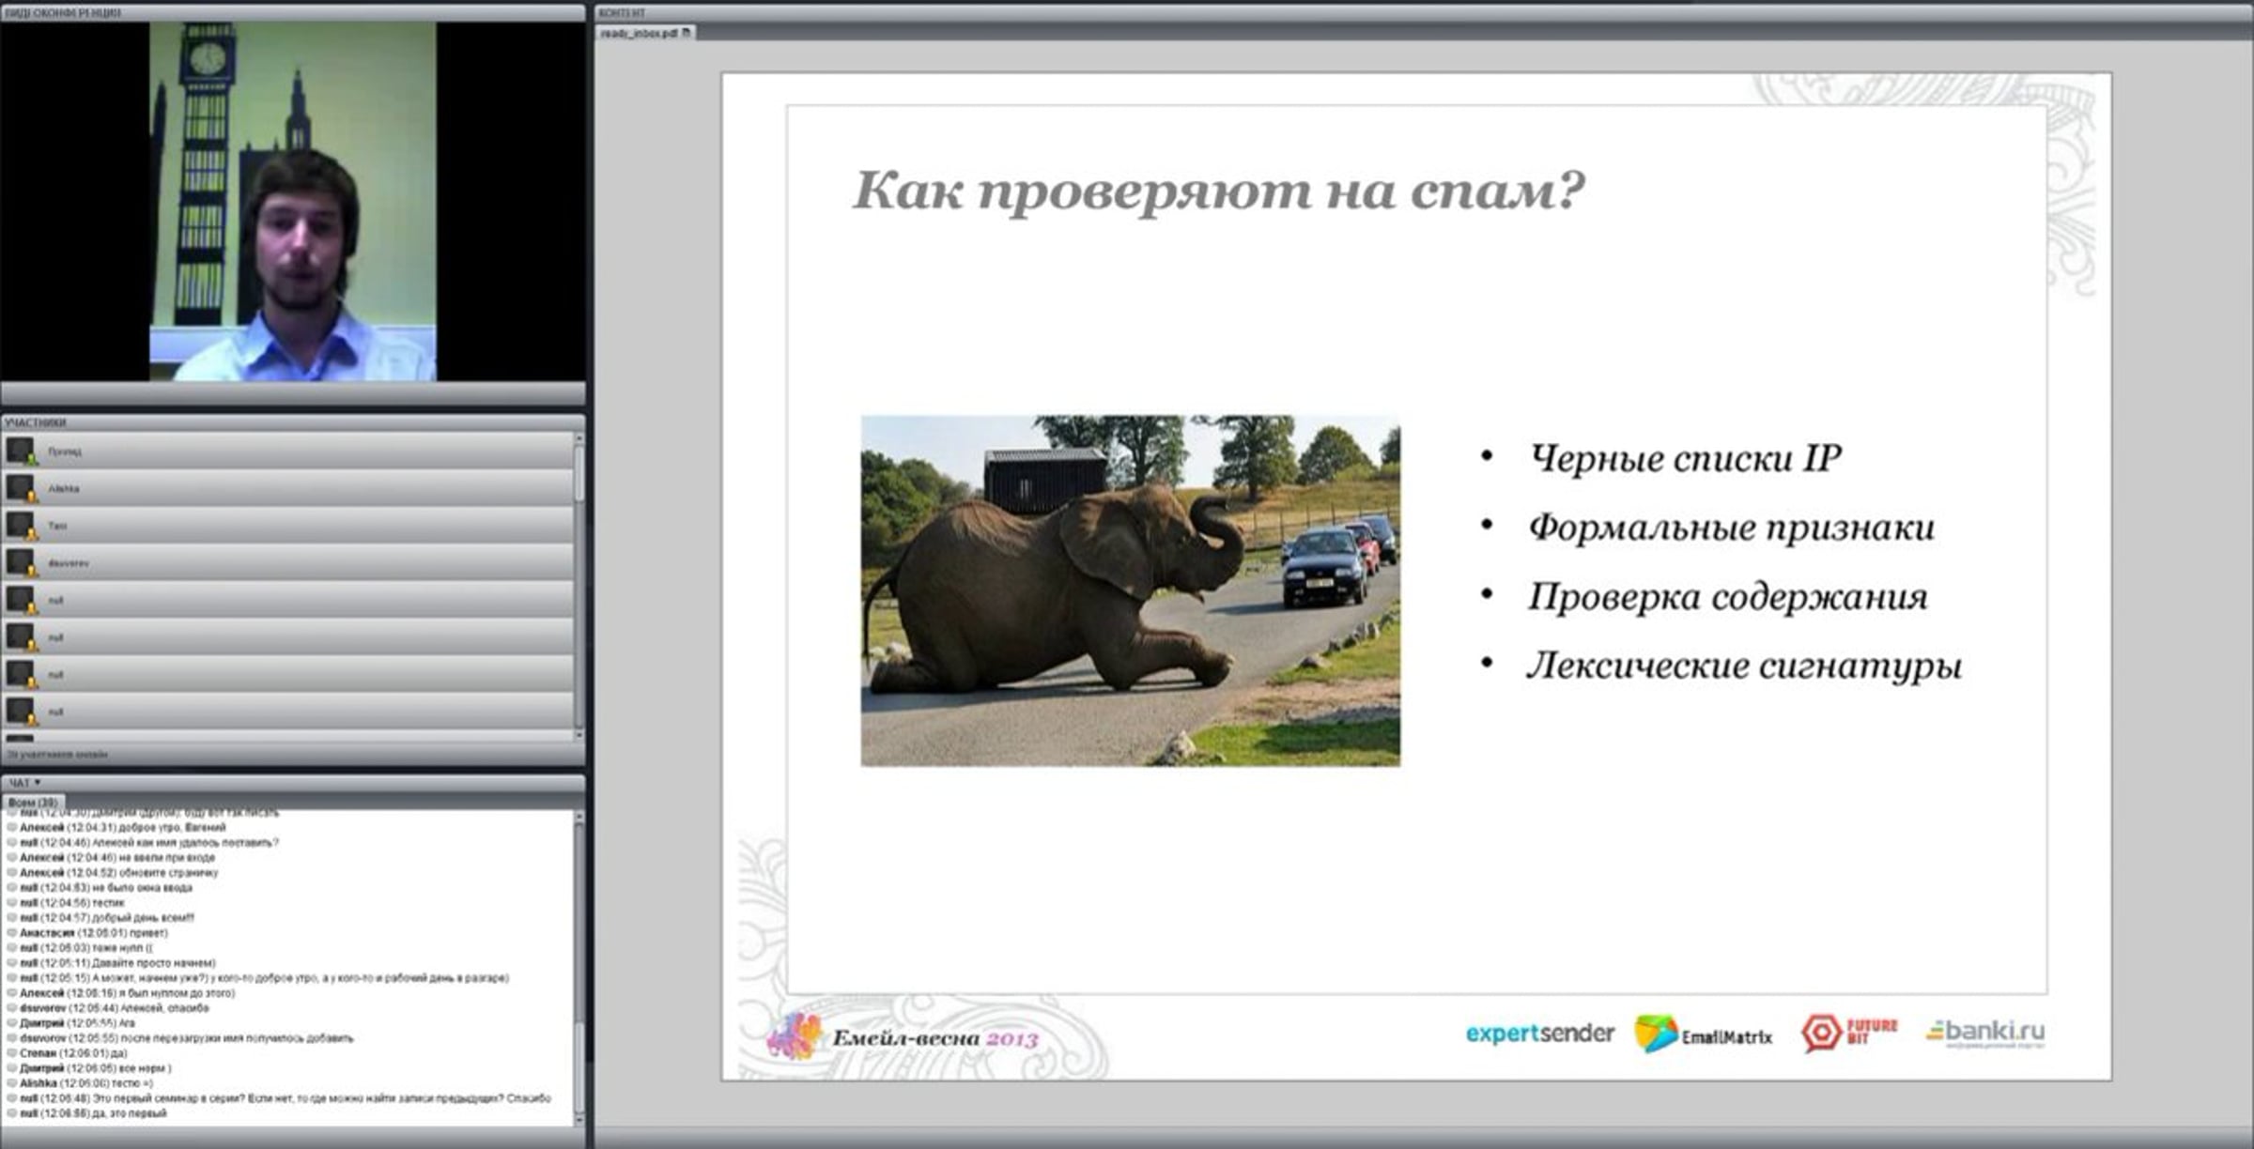The height and width of the screenshot is (1149, 2254).
Task: Click the slide title 'Как проверяют на спам?'
Action: pyautogui.click(x=1219, y=192)
